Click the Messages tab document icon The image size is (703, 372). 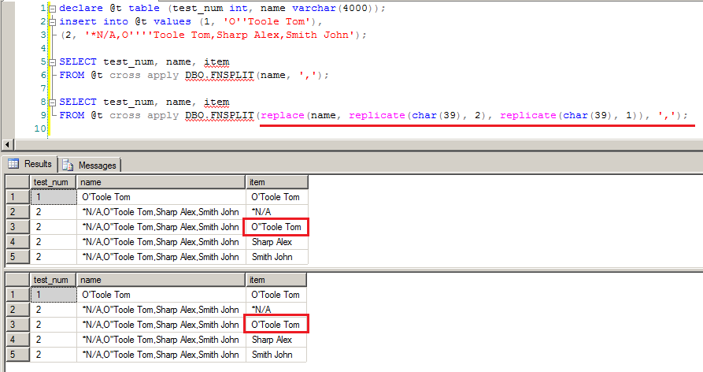[x=68, y=165]
